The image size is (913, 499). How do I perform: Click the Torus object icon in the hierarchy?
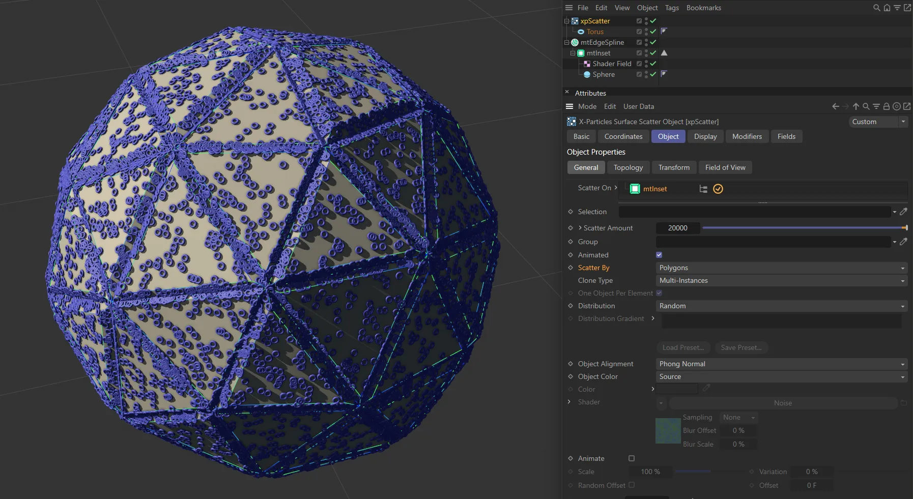tap(582, 32)
